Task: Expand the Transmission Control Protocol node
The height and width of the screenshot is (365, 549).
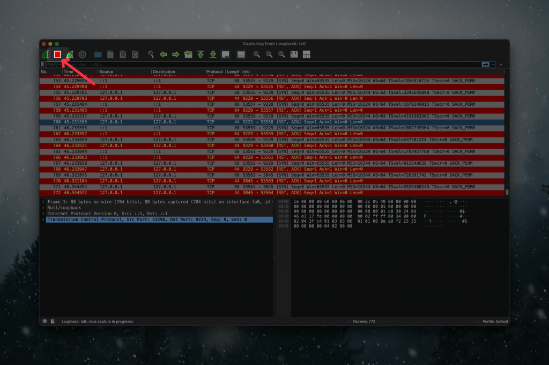Action: click(x=43, y=220)
